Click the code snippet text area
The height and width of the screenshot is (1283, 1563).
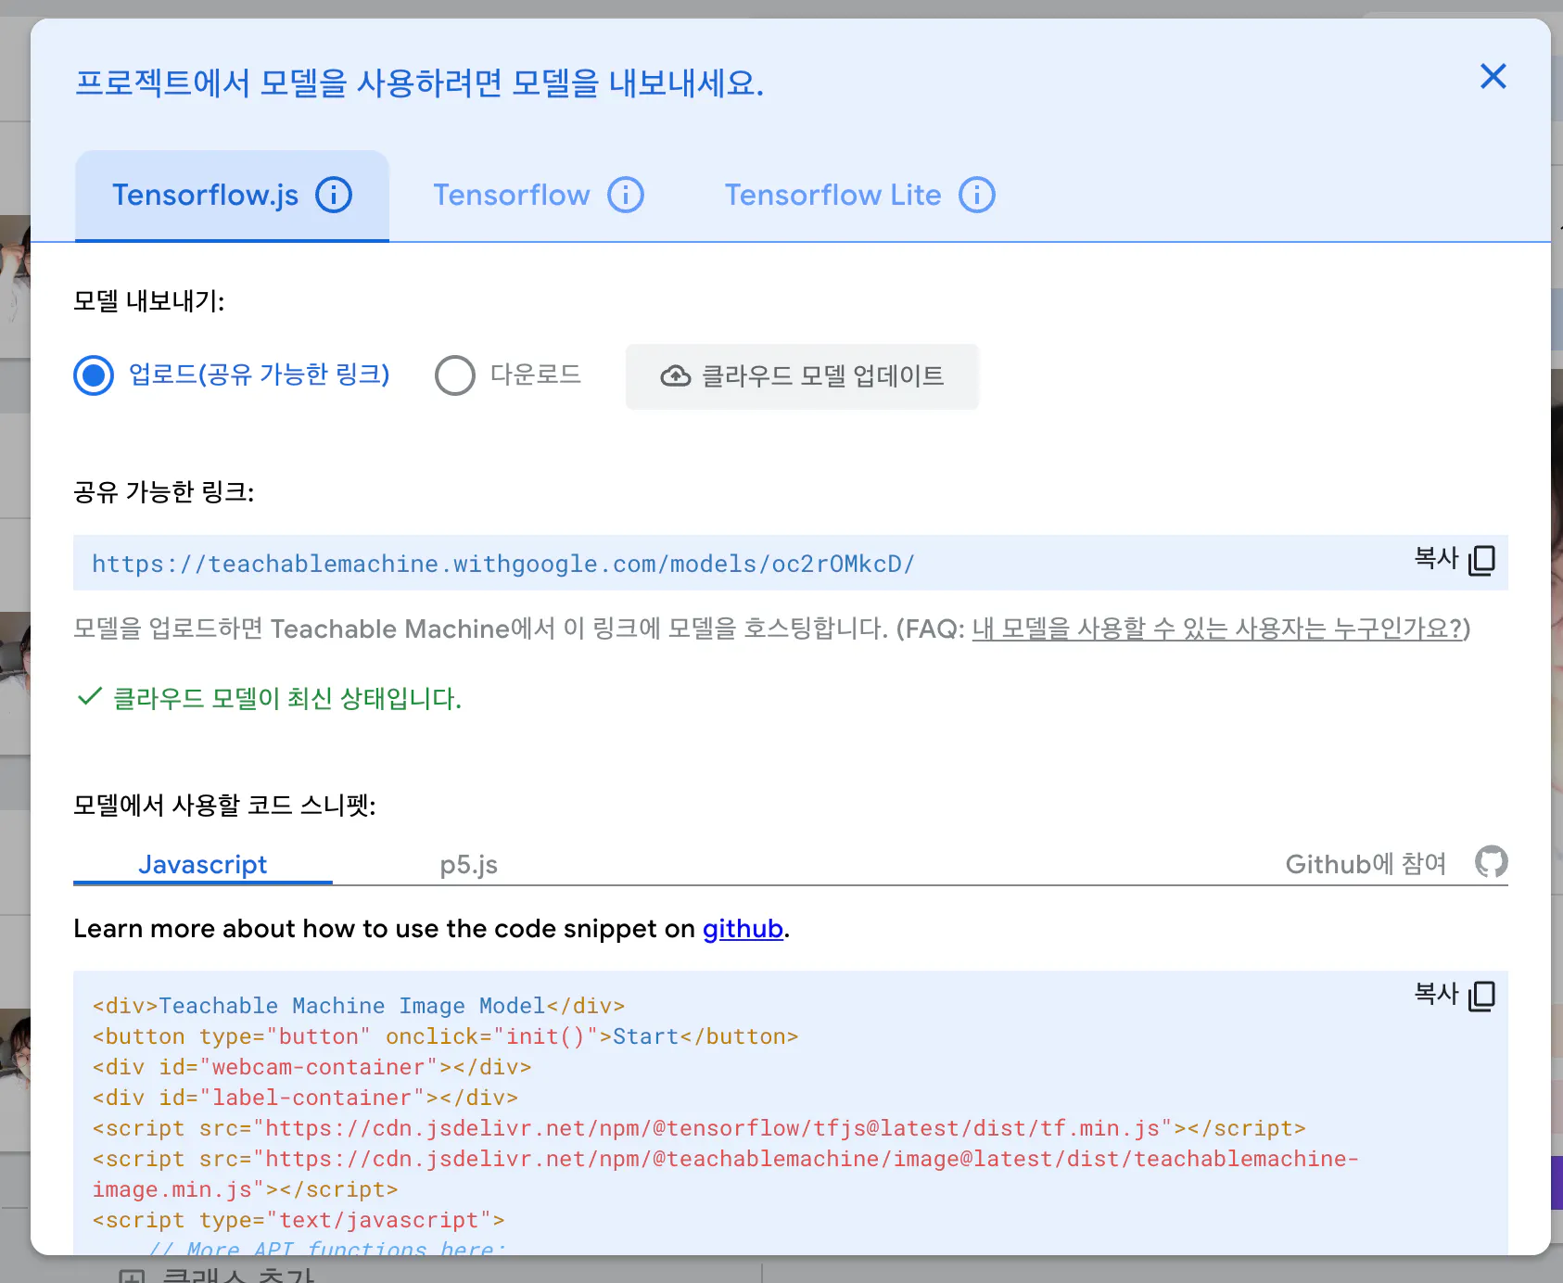(x=791, y=1112)
